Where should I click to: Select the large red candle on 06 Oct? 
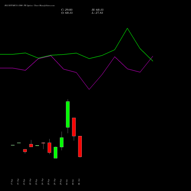pos(80,146)
